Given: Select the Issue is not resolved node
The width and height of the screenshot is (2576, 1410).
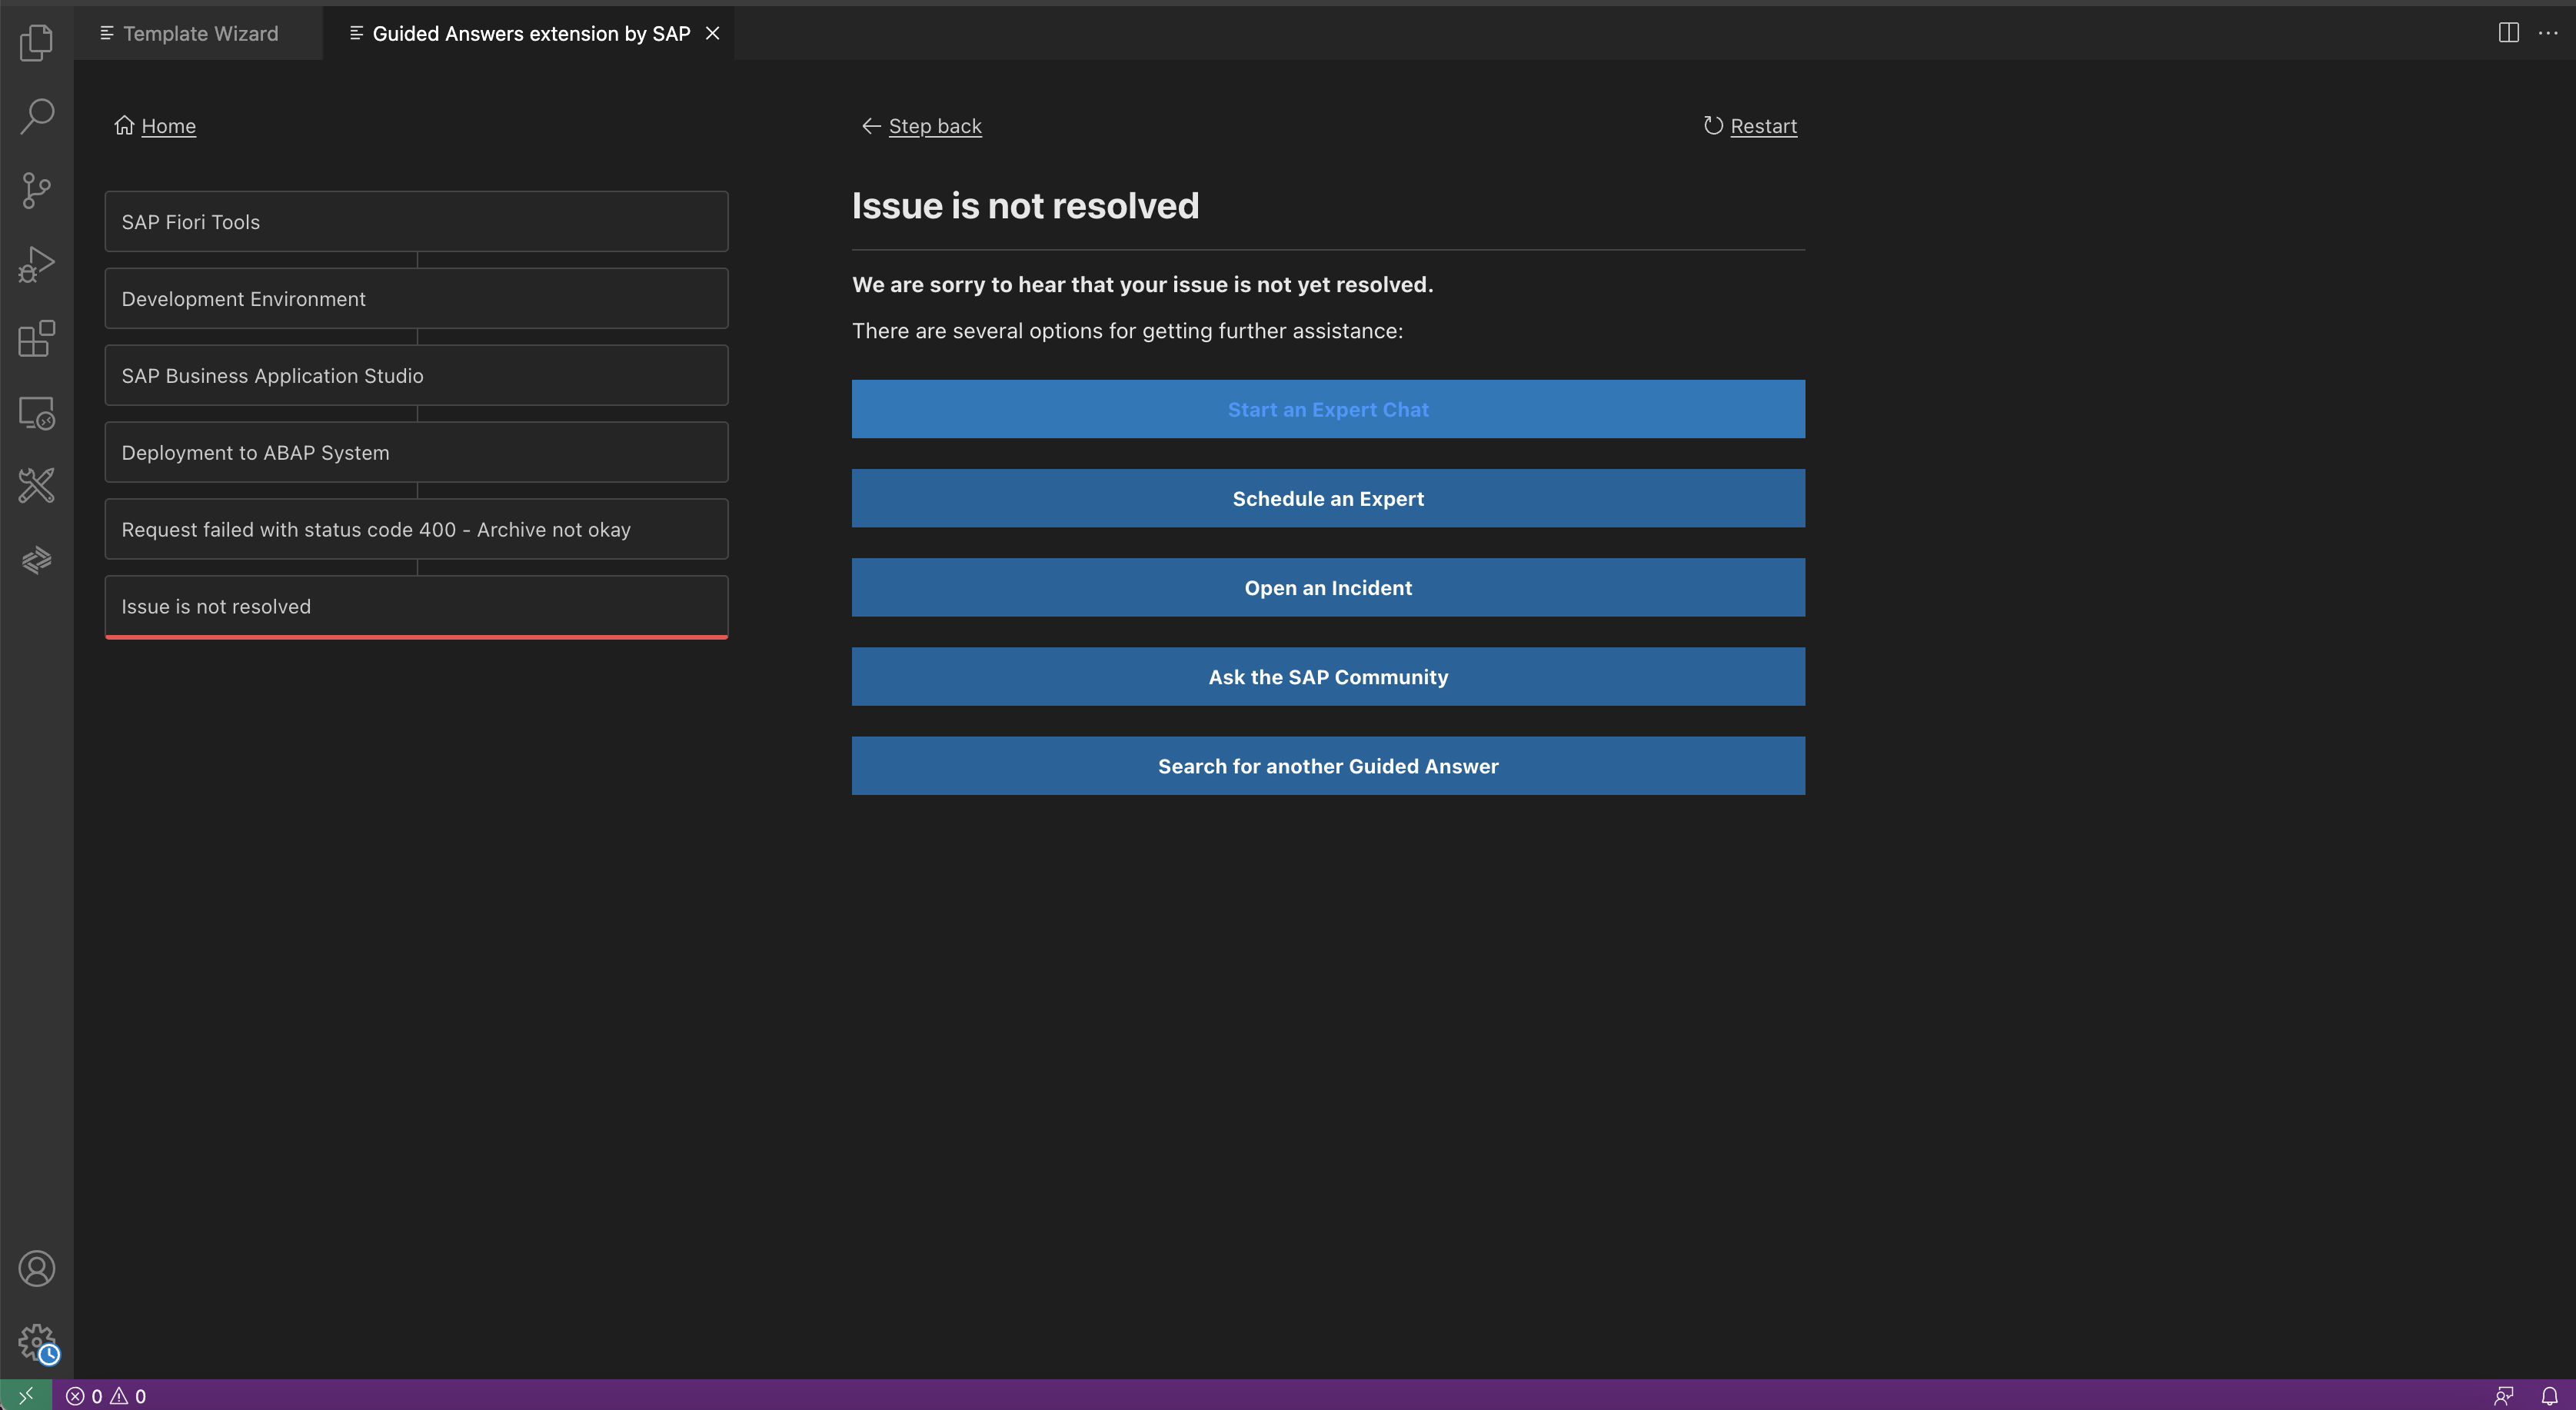Looking at the screenshot, I should coord(416,607).
